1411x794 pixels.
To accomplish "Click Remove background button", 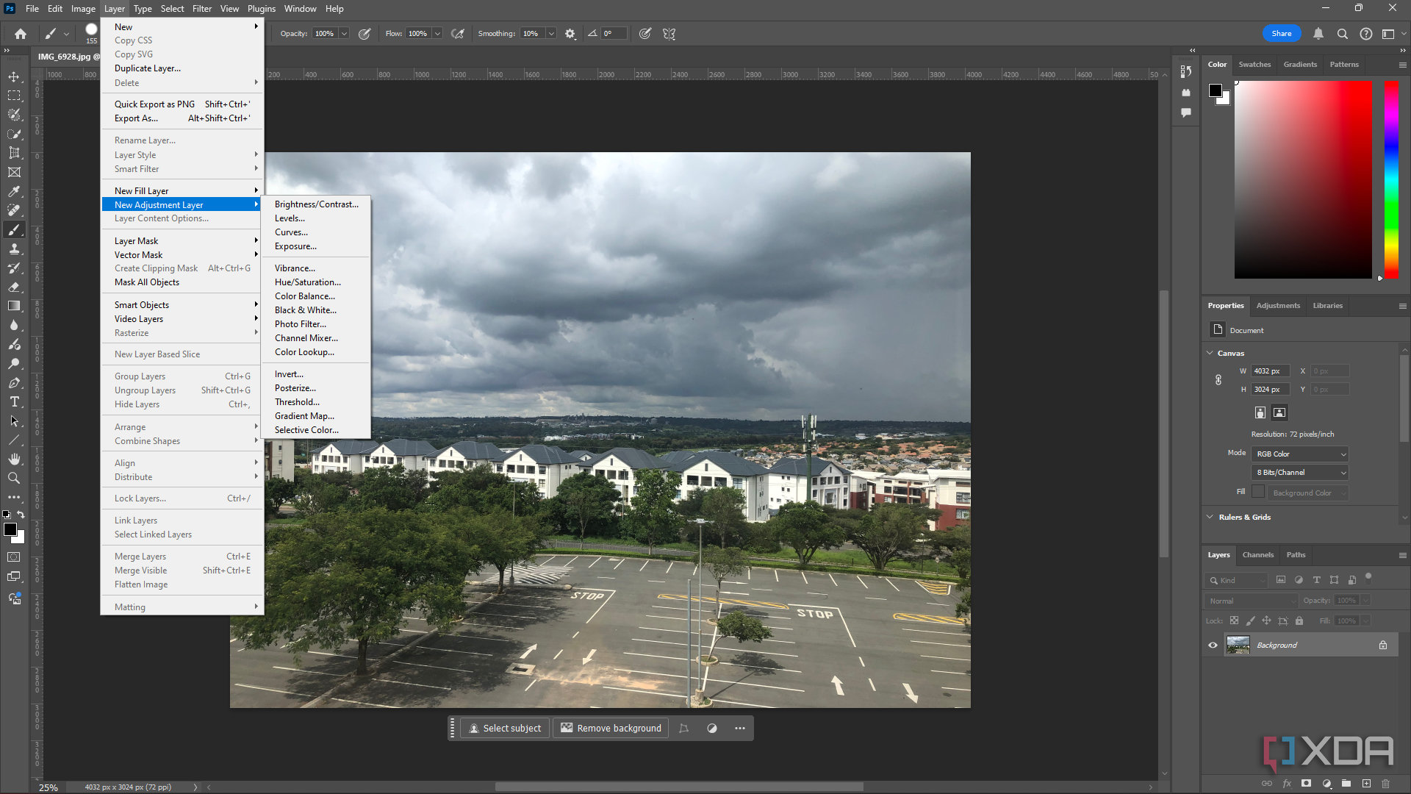I will click(x=611, y=728).
